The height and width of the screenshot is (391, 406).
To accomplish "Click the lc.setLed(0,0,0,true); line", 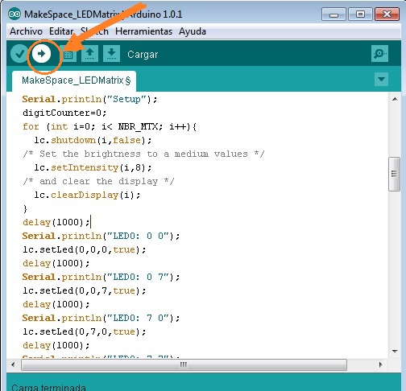I will pyautogui.click(x=85, y=249).
